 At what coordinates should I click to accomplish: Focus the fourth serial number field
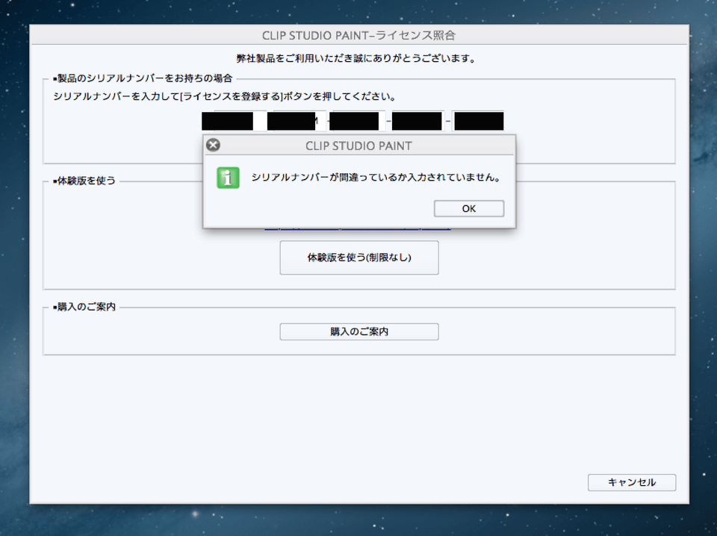[417, 121]
